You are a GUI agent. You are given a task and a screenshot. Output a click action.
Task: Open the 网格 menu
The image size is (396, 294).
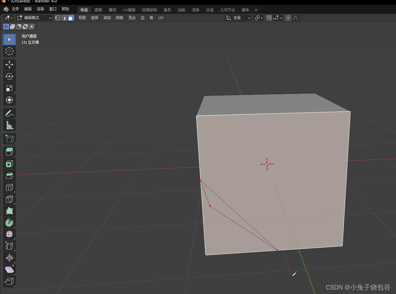click(120, 18)
